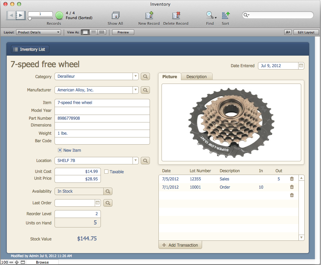Viewport: 321px width, 265px height.
Task: Expand the Manufacturer dropdown arrow
Action: [135, 90]
